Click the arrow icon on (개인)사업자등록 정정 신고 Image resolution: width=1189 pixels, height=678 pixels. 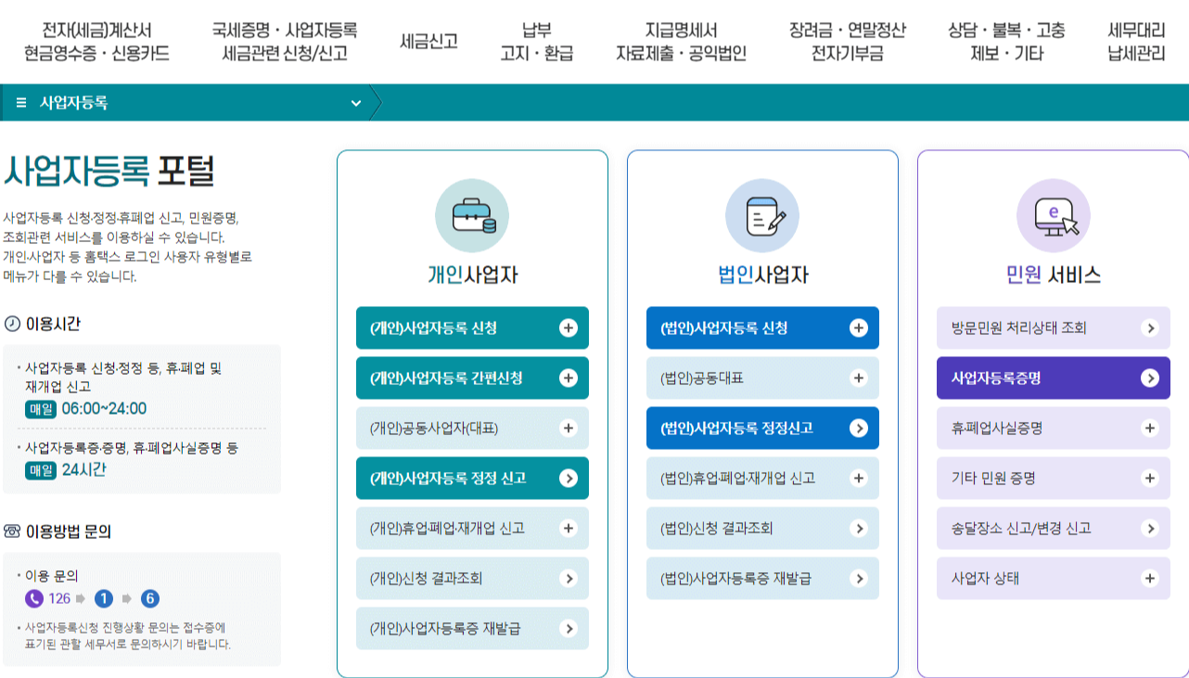(569, 479)
